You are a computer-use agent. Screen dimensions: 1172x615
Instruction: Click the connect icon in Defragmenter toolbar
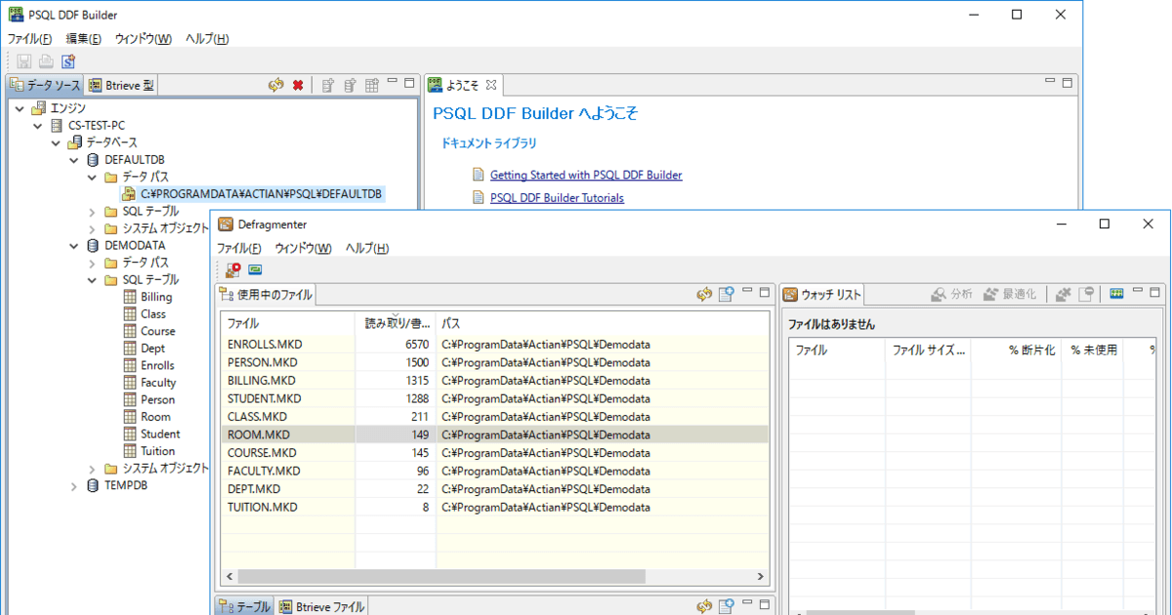coord(255,269)
